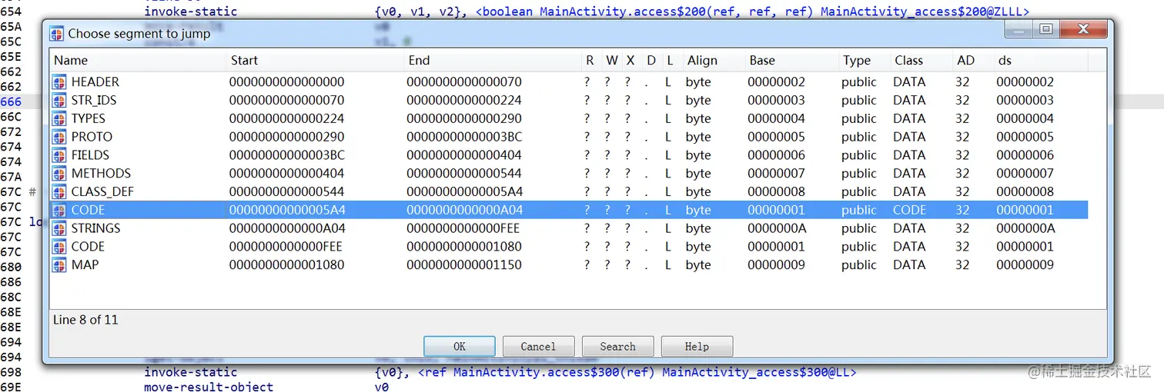Click the status text Line 8 of 11

(85, 320)
